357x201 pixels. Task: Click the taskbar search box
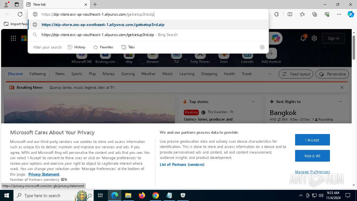(x=53, y=195)
